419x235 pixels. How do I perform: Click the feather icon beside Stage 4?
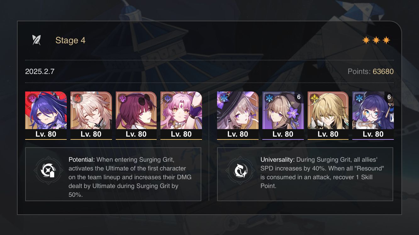(x=36, y=40)
